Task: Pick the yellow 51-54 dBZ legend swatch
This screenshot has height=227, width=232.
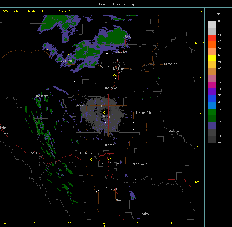Action: tap(212, 58)
